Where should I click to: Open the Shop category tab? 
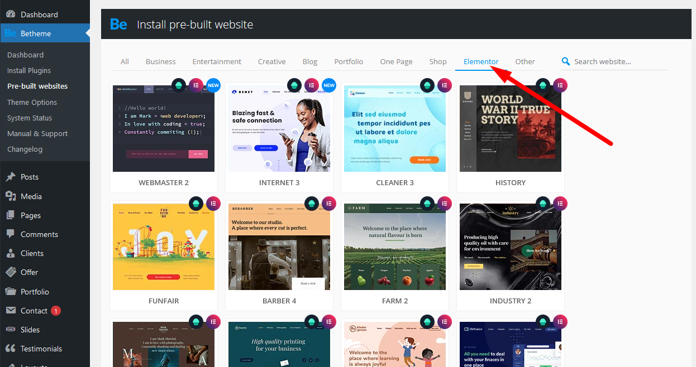click(x=438, y=62)
